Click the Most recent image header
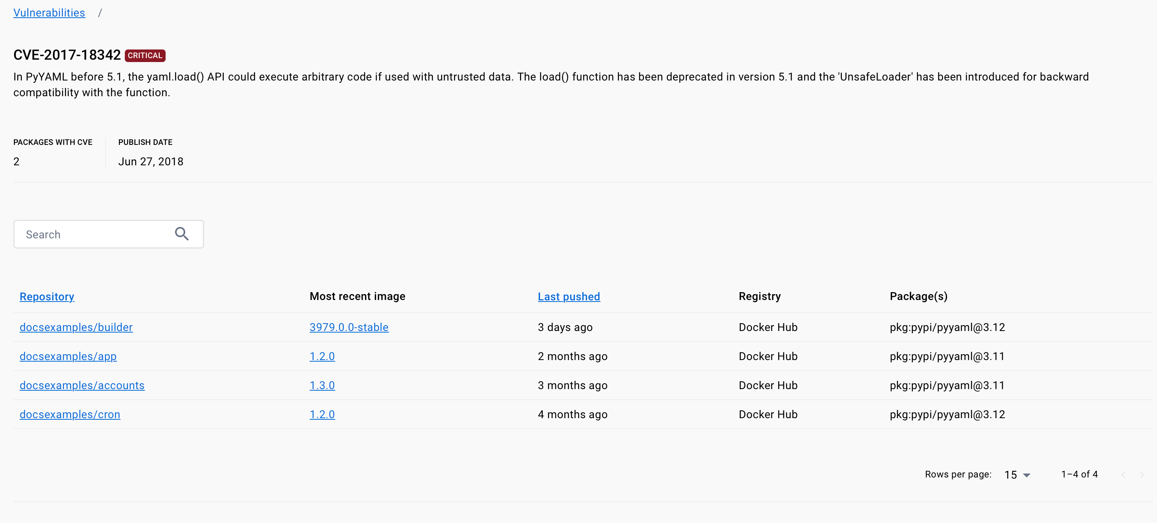 coord(357,296)
